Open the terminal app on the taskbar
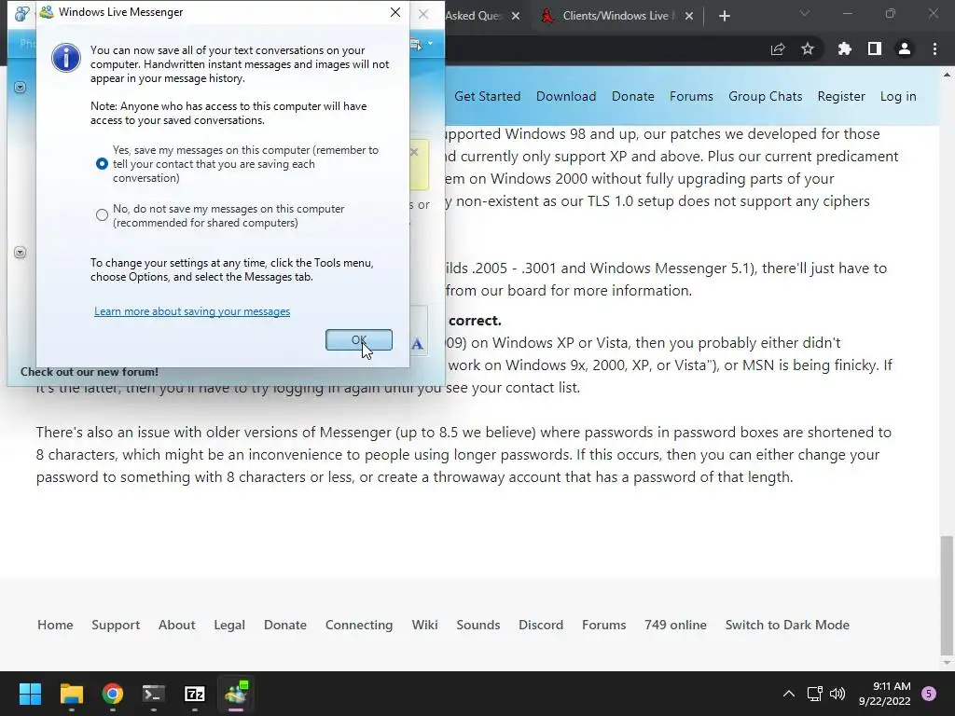The image size is (955, 716). pyautogui.click(x=154, y=694)
